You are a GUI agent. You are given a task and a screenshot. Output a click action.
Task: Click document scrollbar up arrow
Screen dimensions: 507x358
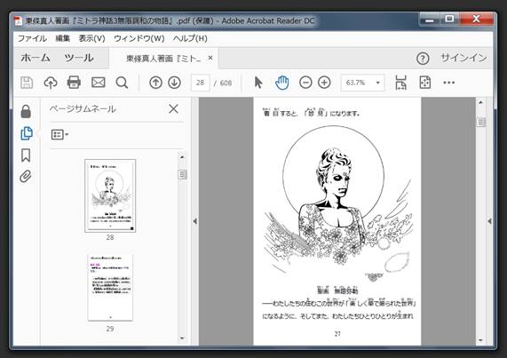[480, 102]
